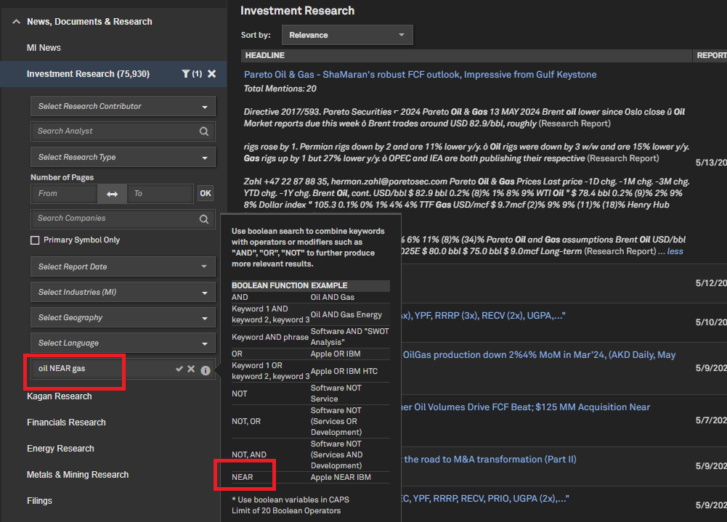Click the Search Companies magnifier icon
The width and height of the screenshot is (727, 522).
204,219
